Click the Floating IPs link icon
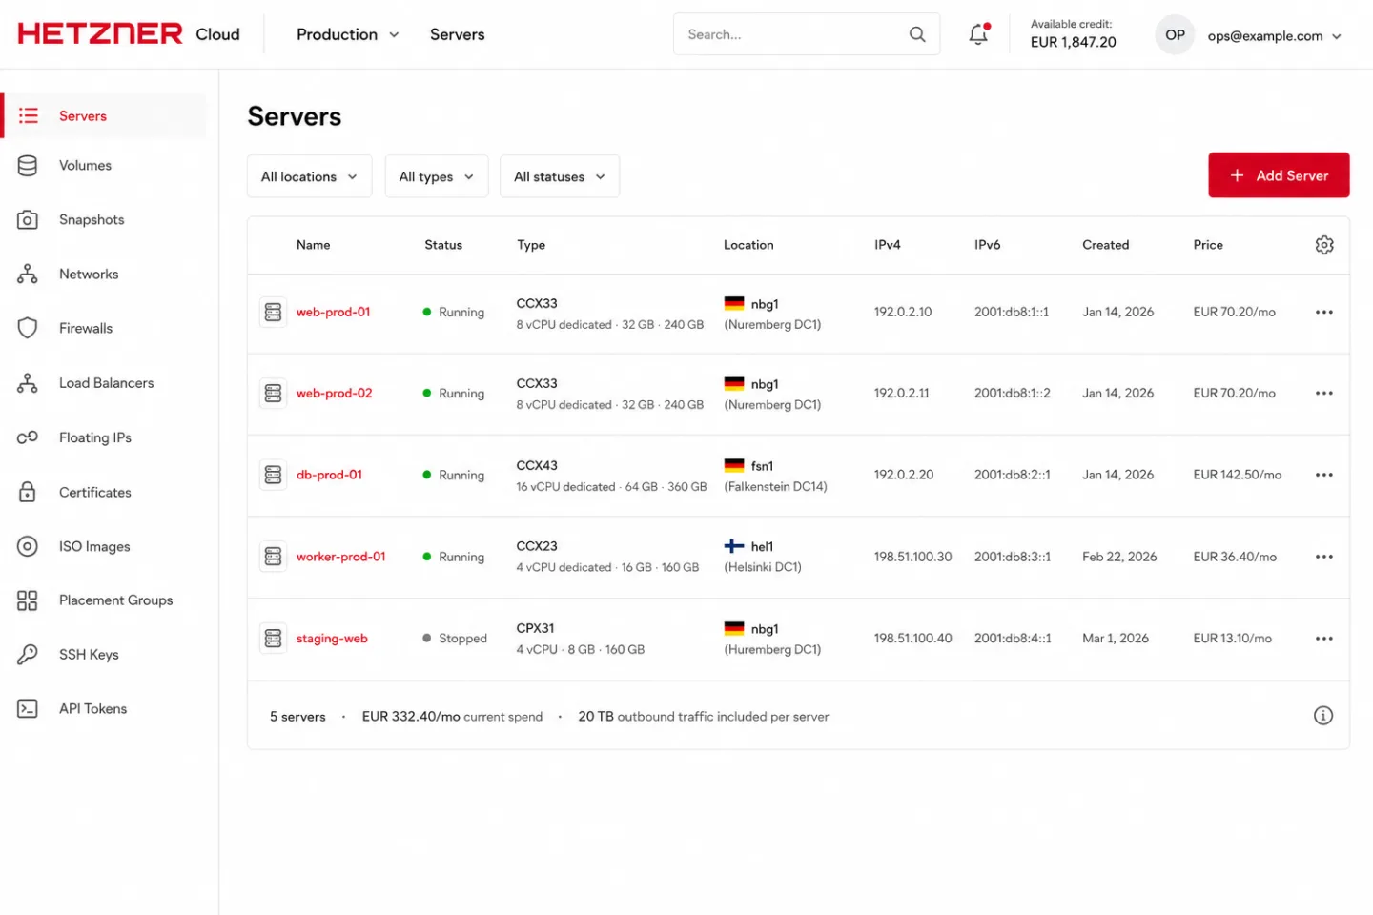The image size is (1373, 915). (28, 437)
